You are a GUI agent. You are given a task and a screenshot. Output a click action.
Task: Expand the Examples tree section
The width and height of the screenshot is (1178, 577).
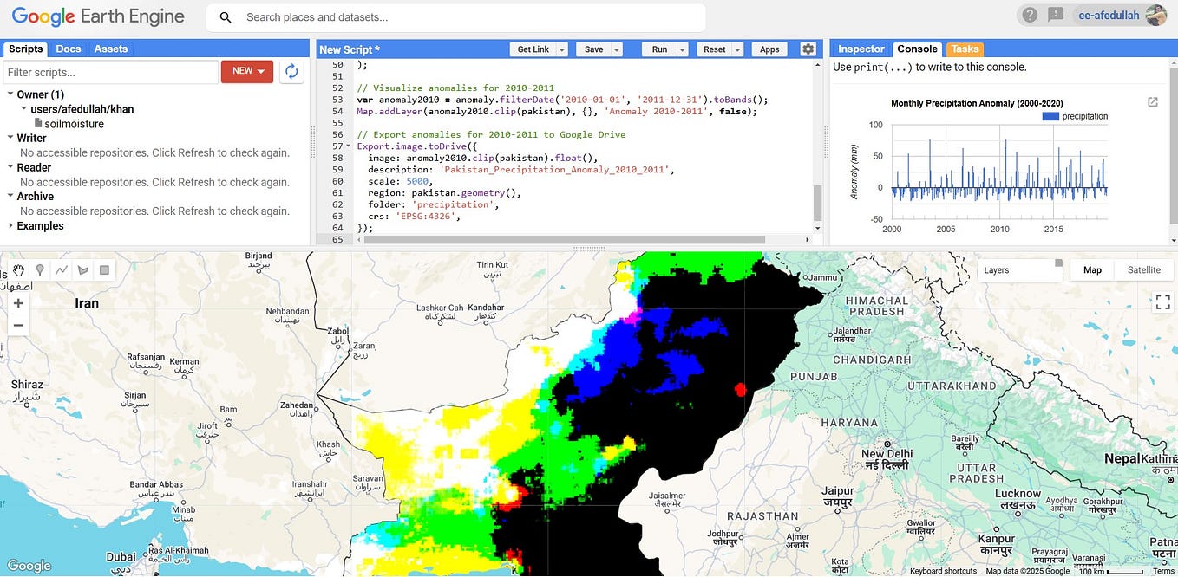pyautogui.click(x=41, y=225)
